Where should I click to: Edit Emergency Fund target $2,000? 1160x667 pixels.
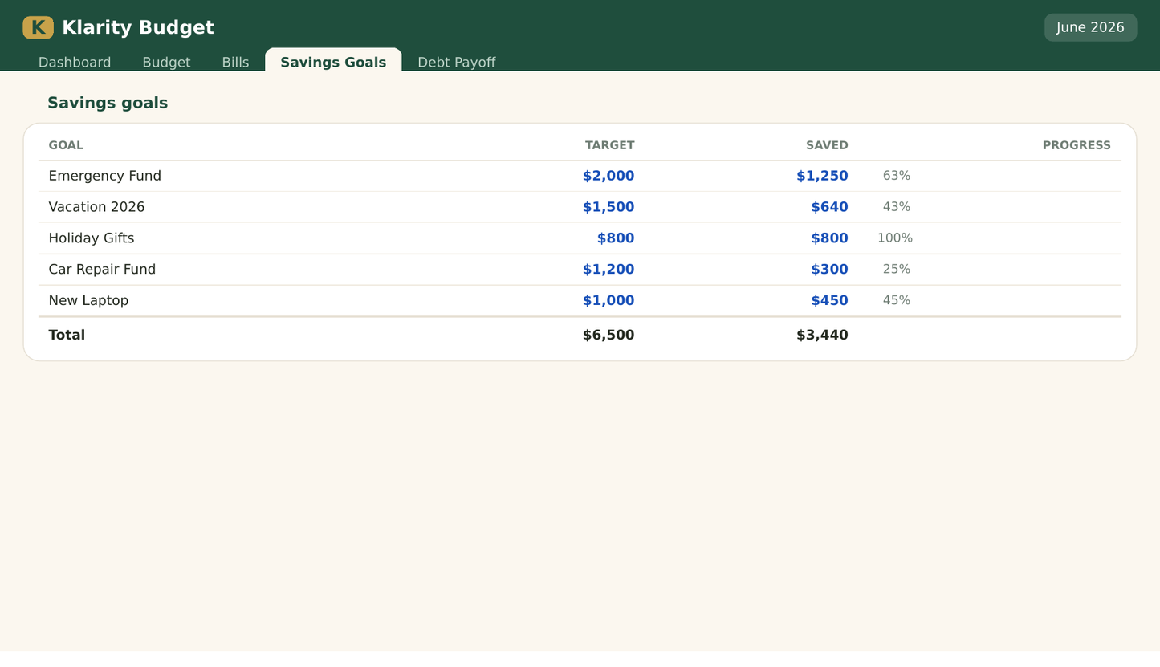[608, 176]
